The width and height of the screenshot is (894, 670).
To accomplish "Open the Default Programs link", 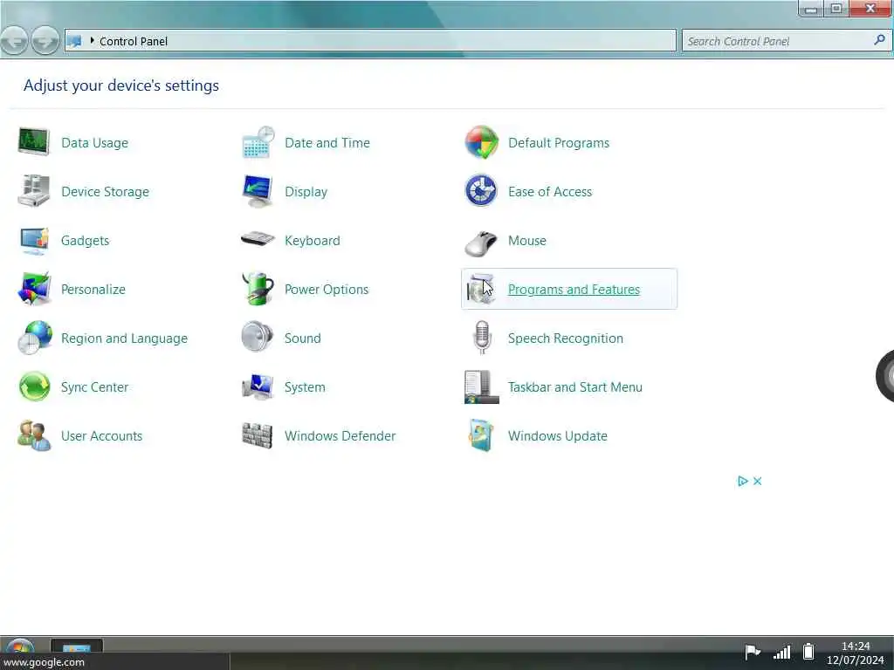I will pyautogui.click(x=559, y=143).
